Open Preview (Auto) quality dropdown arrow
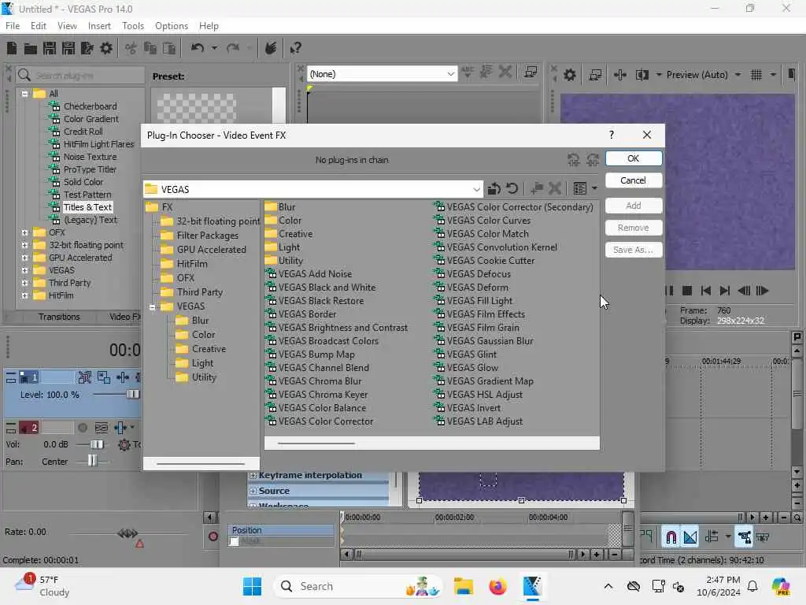The height and width of the screenshot is (605, 806). pos(738,75)
